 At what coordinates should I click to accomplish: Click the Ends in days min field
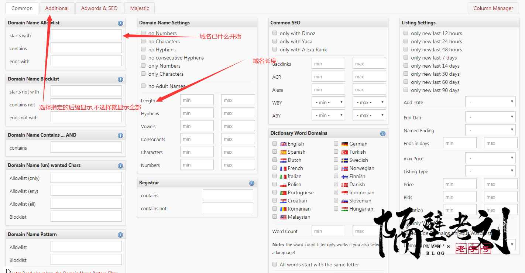(460, 143)
